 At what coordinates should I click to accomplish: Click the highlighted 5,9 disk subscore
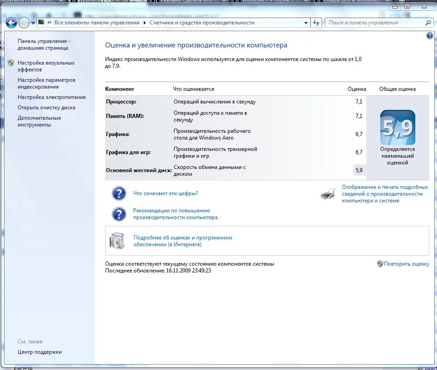coord(359,170)
